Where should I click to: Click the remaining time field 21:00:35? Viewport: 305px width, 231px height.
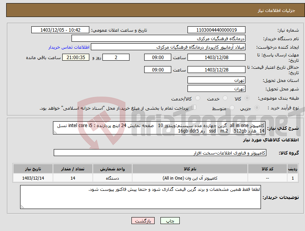[76, 57]
